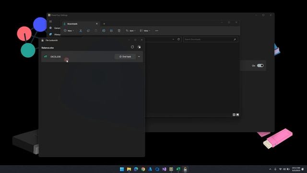Add a new tab in File Explorer
This screenshot has height=173, width=307.
pyautogui.click(x=104, y=24)
